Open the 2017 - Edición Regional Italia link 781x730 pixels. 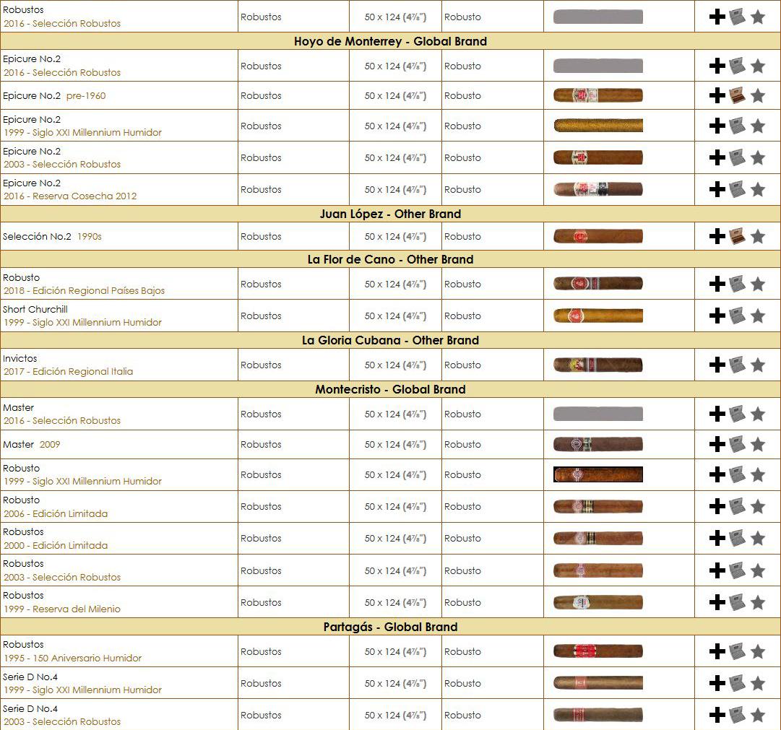pyautogui.click(x=68, y=371)
